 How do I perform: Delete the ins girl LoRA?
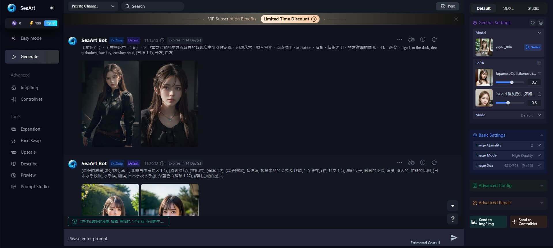[x=539, y=94]
